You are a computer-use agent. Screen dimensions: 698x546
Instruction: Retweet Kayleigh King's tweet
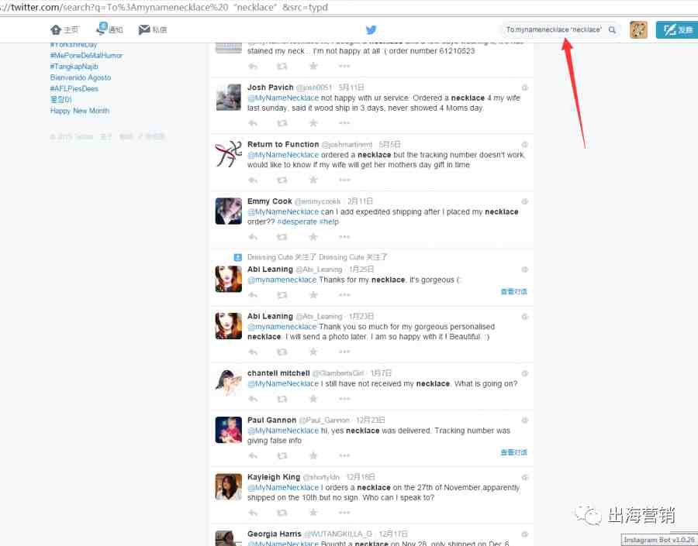(x=282, y=513)
